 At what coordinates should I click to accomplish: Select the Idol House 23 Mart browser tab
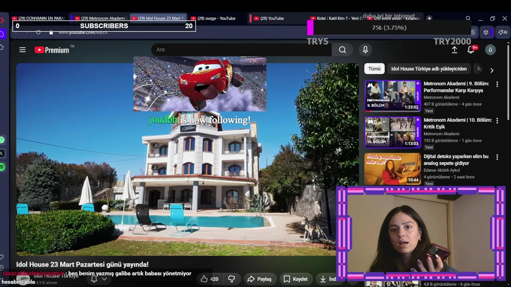(158, 18)
